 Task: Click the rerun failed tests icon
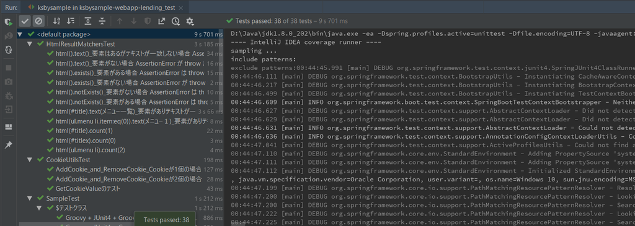click(8, 36)
